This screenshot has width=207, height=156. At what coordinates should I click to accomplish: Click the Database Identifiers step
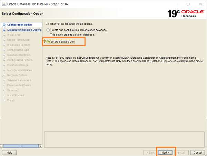[19, 55]
